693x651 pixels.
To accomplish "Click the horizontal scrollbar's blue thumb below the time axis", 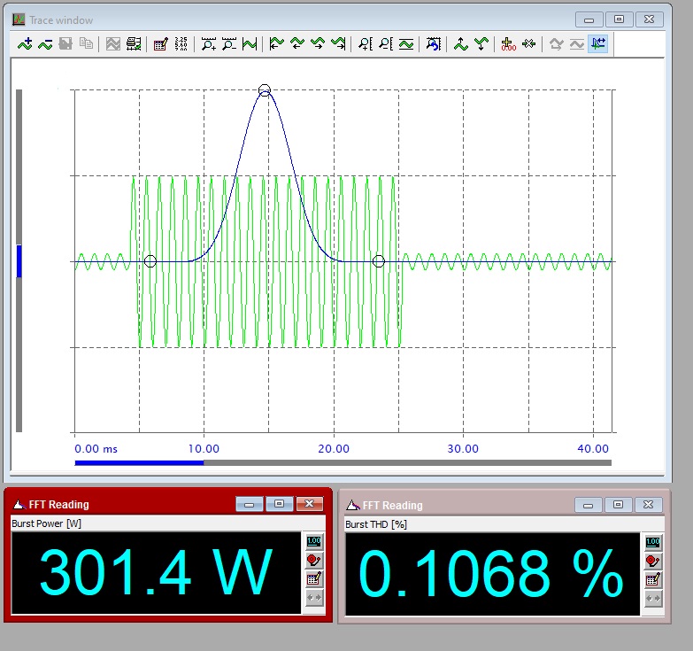I will 139,463.
